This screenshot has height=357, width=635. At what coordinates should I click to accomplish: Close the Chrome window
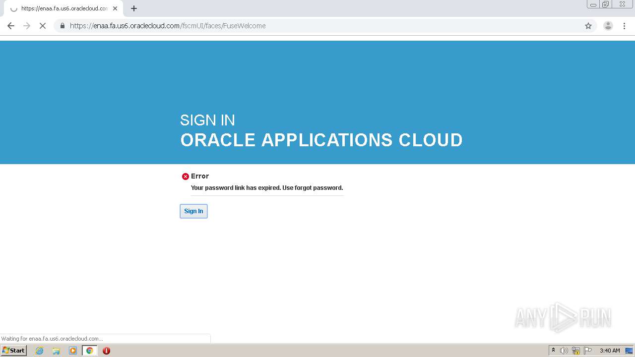pyautogui.click(x=622, y=4)
